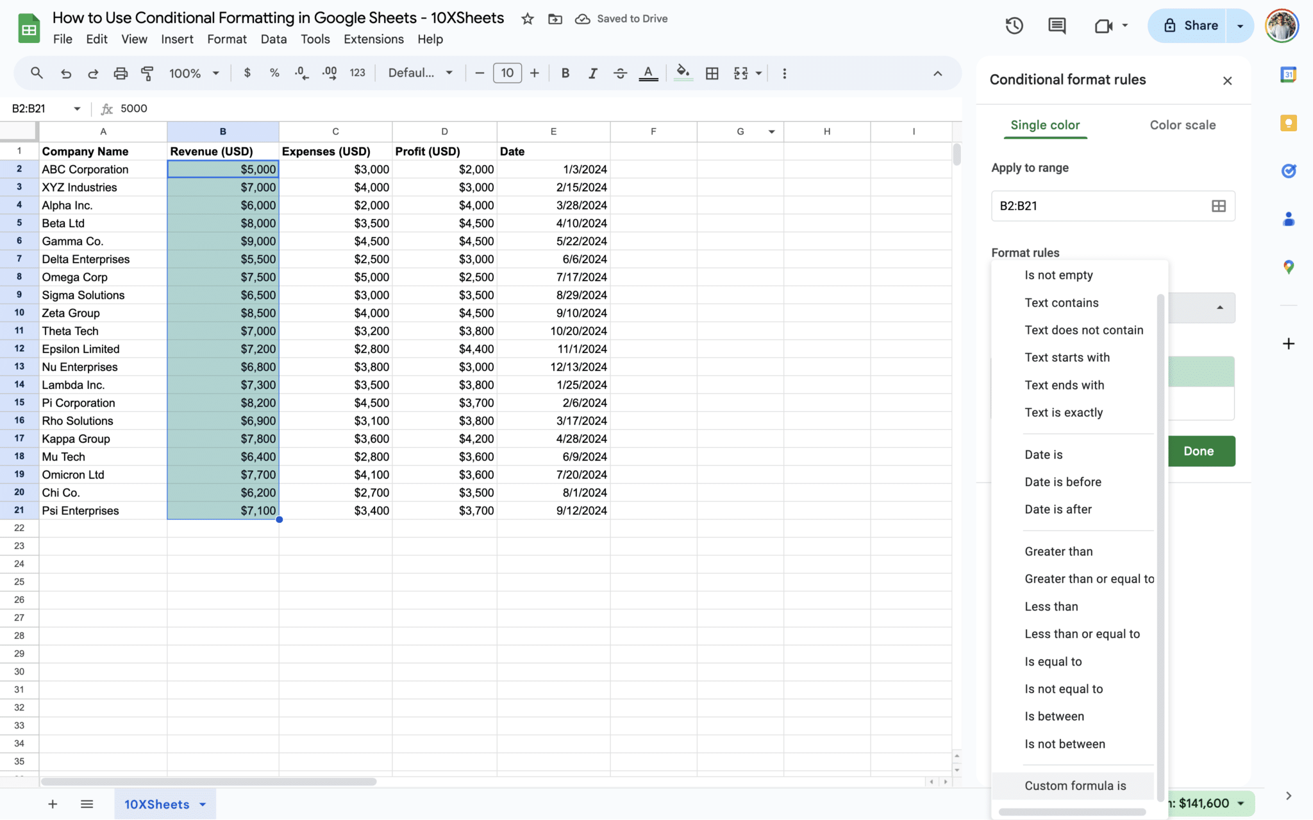The width and height of the screenshot is (1313, 820).
Task: Decrease font size with minus
Action: 479,73
